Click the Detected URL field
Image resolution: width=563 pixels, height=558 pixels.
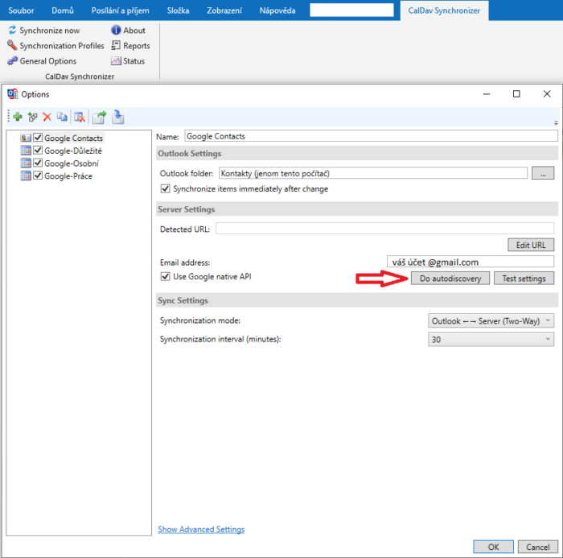point(384,229)
